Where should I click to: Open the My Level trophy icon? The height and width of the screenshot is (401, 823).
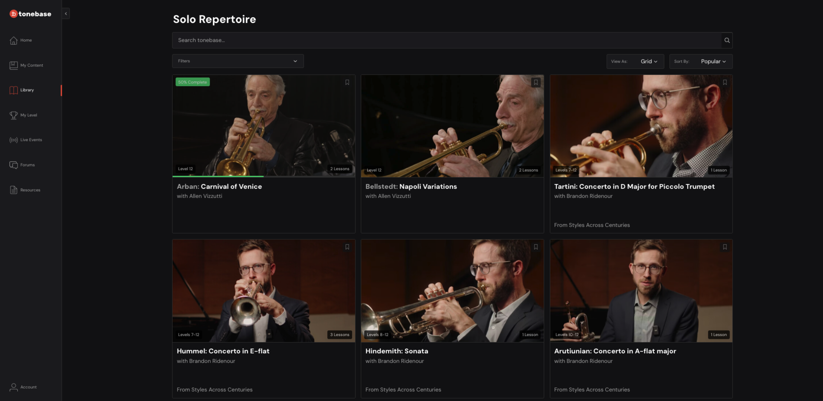pyautogui.click(x=13, y=115)
